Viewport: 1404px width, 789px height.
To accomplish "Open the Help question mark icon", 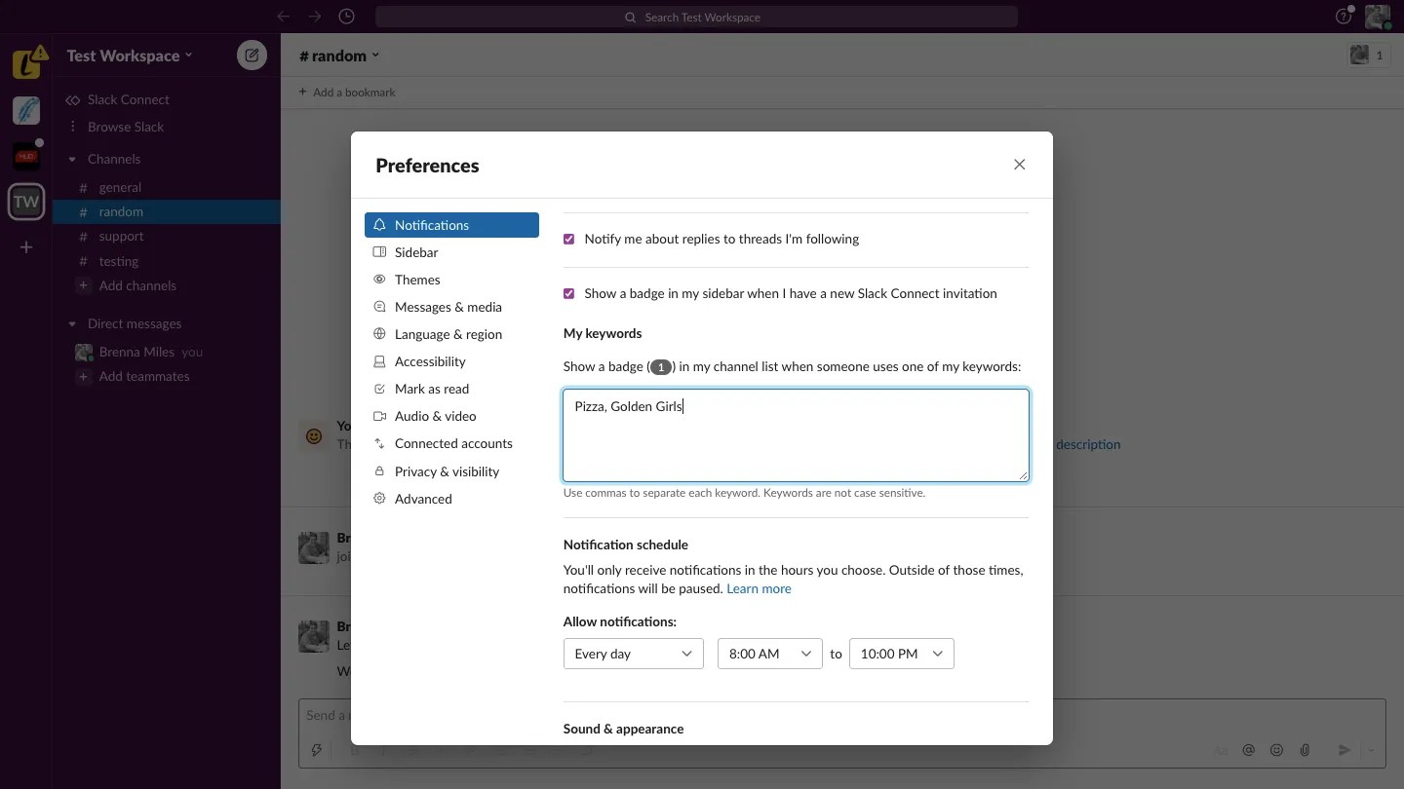I will tap(1344, 17).
